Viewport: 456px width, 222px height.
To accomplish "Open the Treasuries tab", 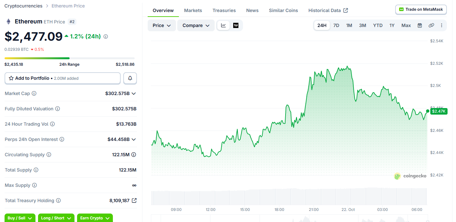I will [224, 10].
